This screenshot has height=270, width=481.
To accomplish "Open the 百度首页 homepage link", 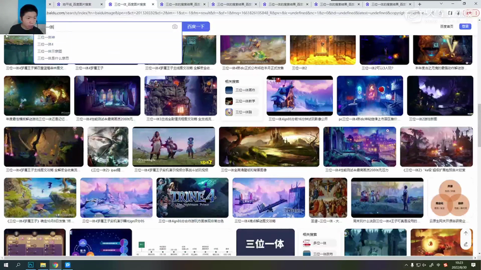I will (x=446, y=26).
